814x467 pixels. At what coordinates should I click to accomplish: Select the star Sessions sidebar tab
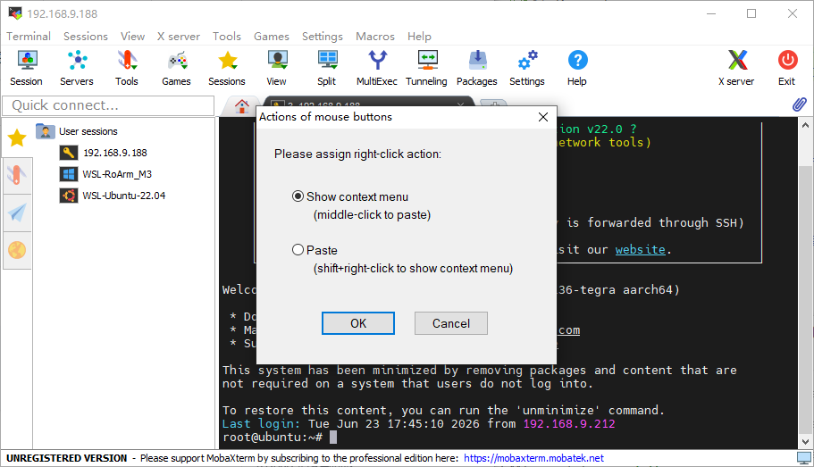coord(17,138)
